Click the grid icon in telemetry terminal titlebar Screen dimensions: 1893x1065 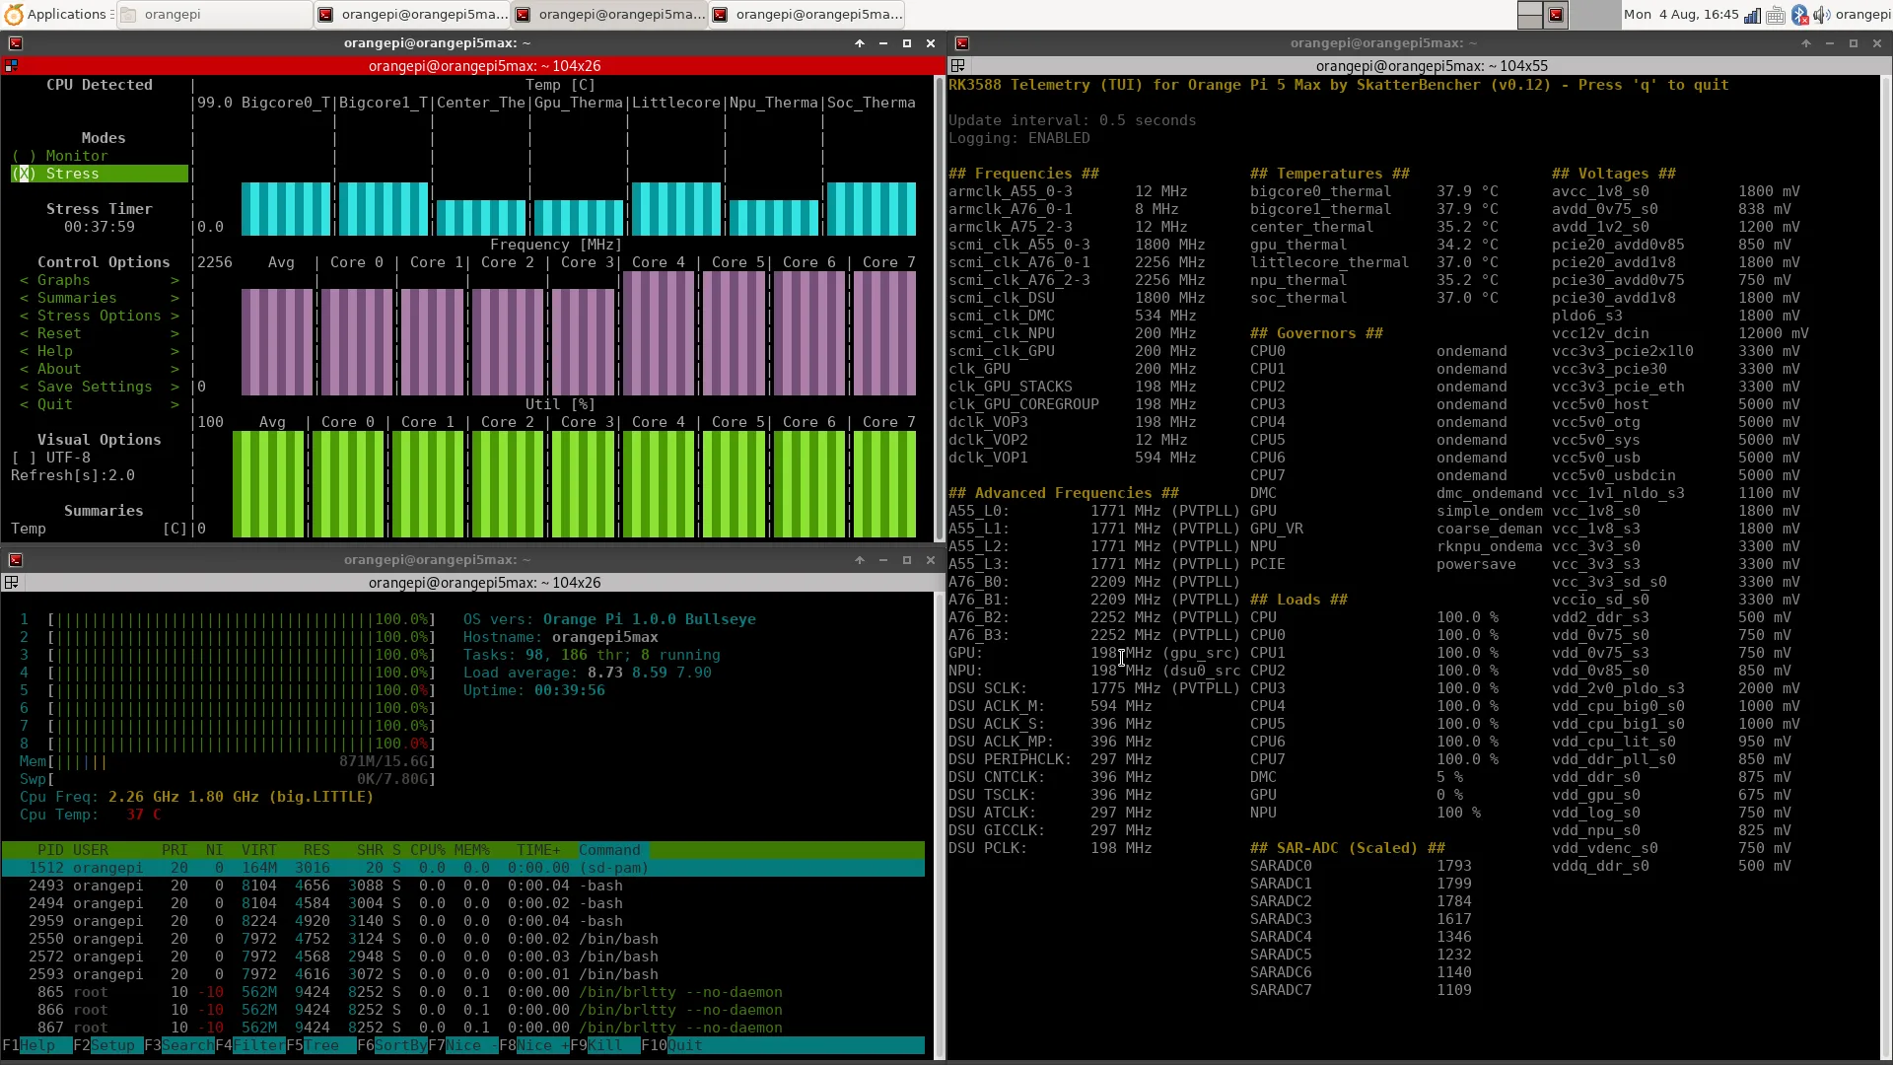point(957,66)
